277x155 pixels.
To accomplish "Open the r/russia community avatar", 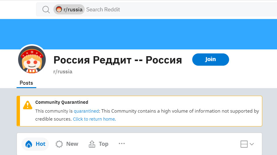I will 32,60.
